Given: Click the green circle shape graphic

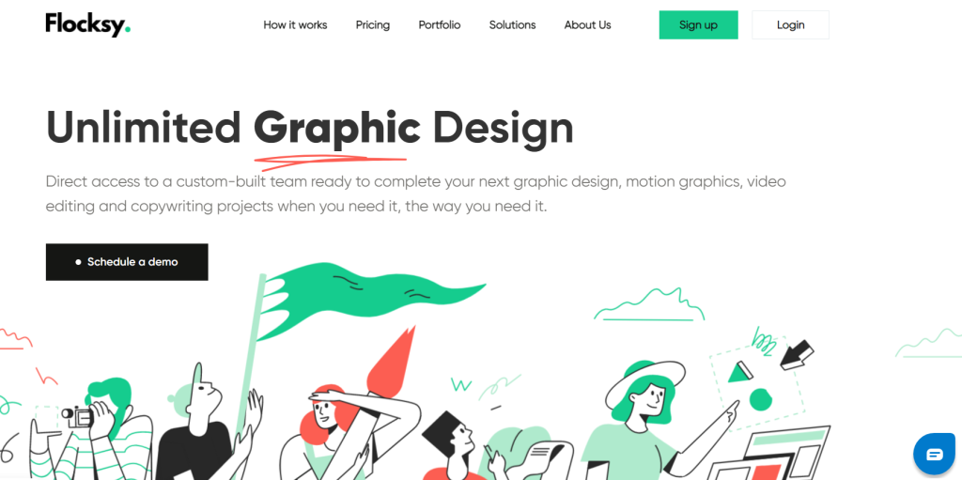Looking at the screenshot, I should pyautogui.click(x=760, y=399).
